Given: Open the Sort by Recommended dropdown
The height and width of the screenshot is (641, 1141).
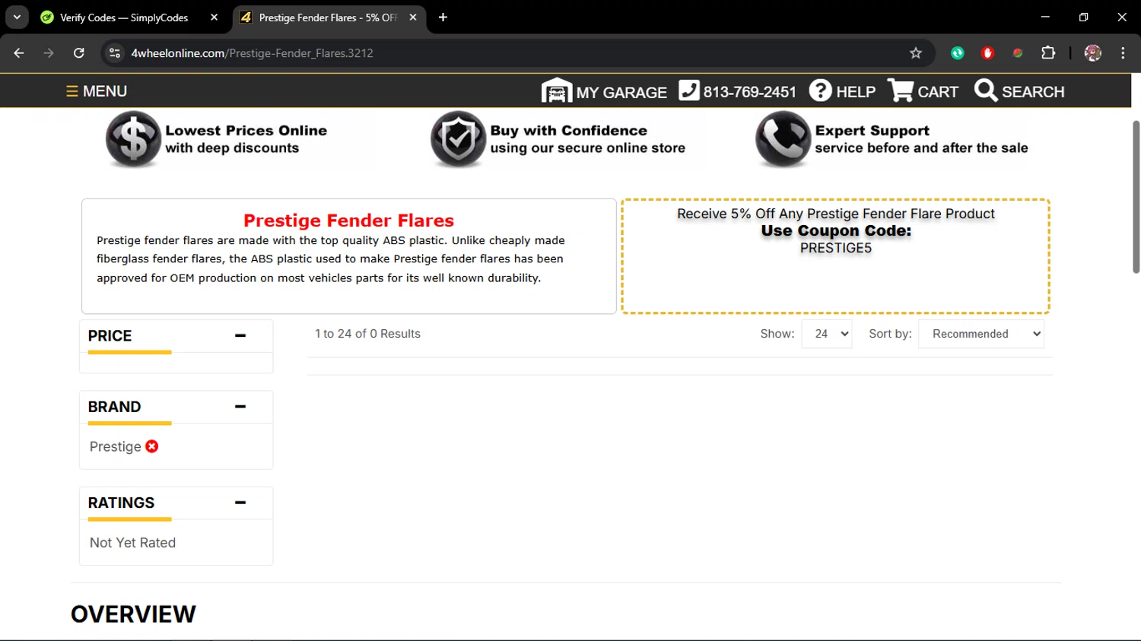Looking at the screenshot, I should [981, 334].
